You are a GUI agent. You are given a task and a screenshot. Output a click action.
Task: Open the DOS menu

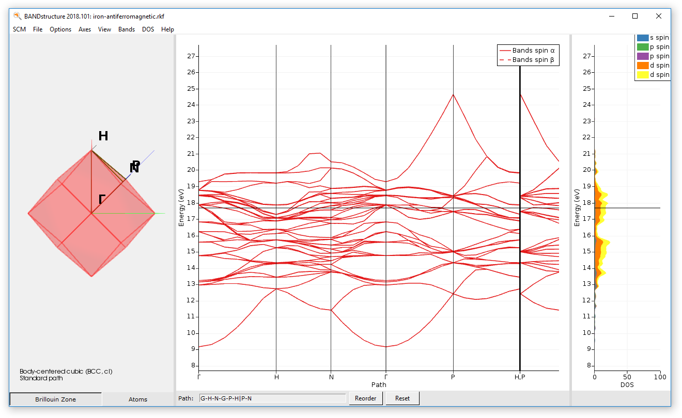148,29
